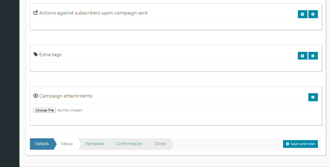Show info about Campaign attachments
Viewport: 329px width, 167px height.
click(313, 97)
